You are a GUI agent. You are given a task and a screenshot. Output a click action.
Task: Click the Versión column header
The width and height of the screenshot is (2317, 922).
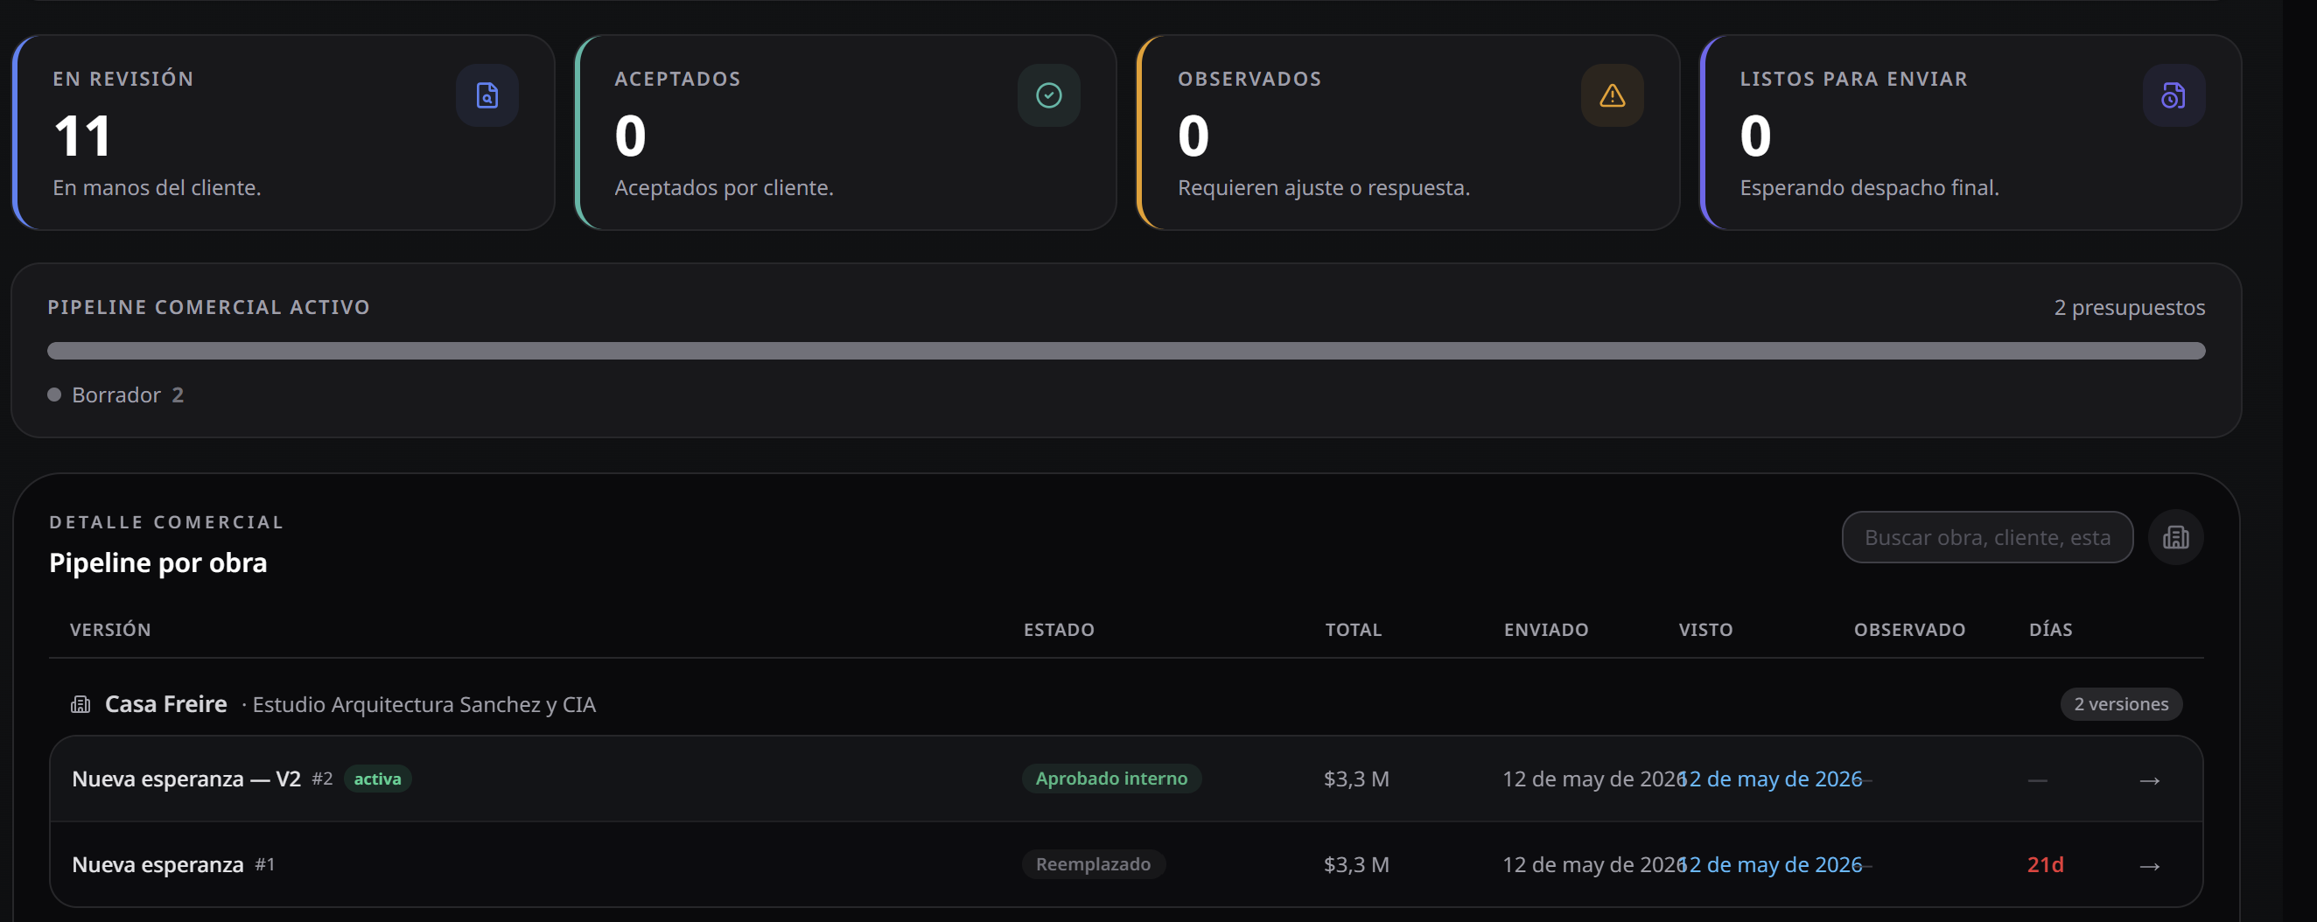[x=110, y=630]
